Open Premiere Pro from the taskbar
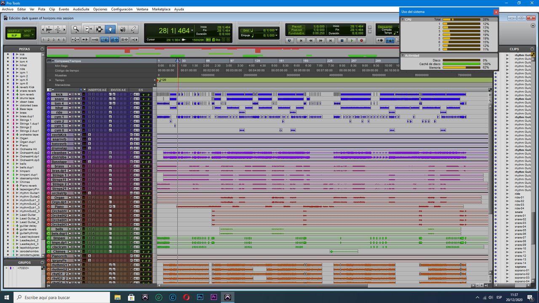This screenshot has width=539, height=303. [214, 297]
